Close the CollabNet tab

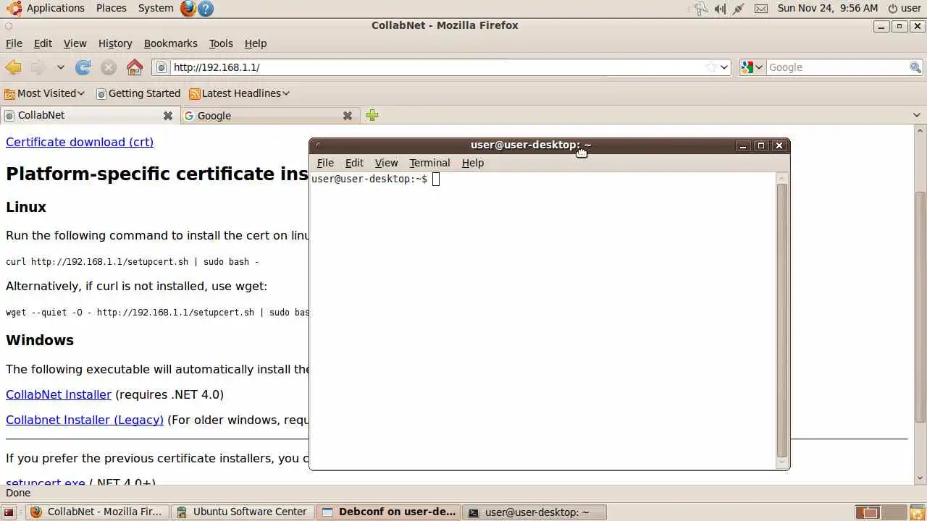click(168, 116)
